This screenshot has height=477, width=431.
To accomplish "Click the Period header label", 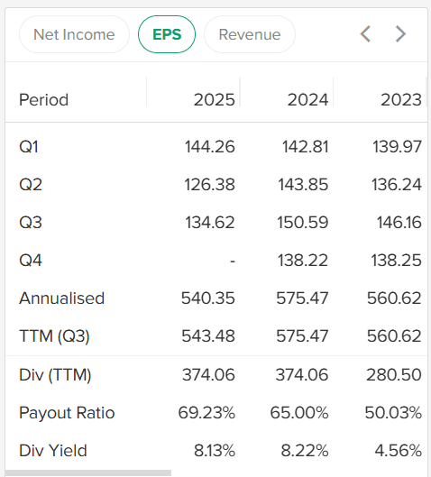I will coord(44,100).
